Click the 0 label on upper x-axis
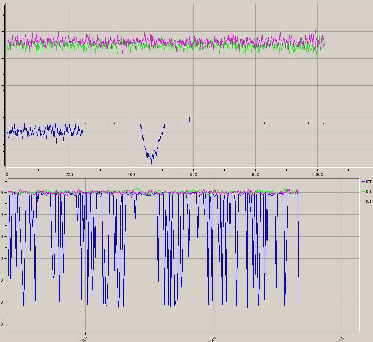Viewport: 373px width, 342px height. coord(7,174)
